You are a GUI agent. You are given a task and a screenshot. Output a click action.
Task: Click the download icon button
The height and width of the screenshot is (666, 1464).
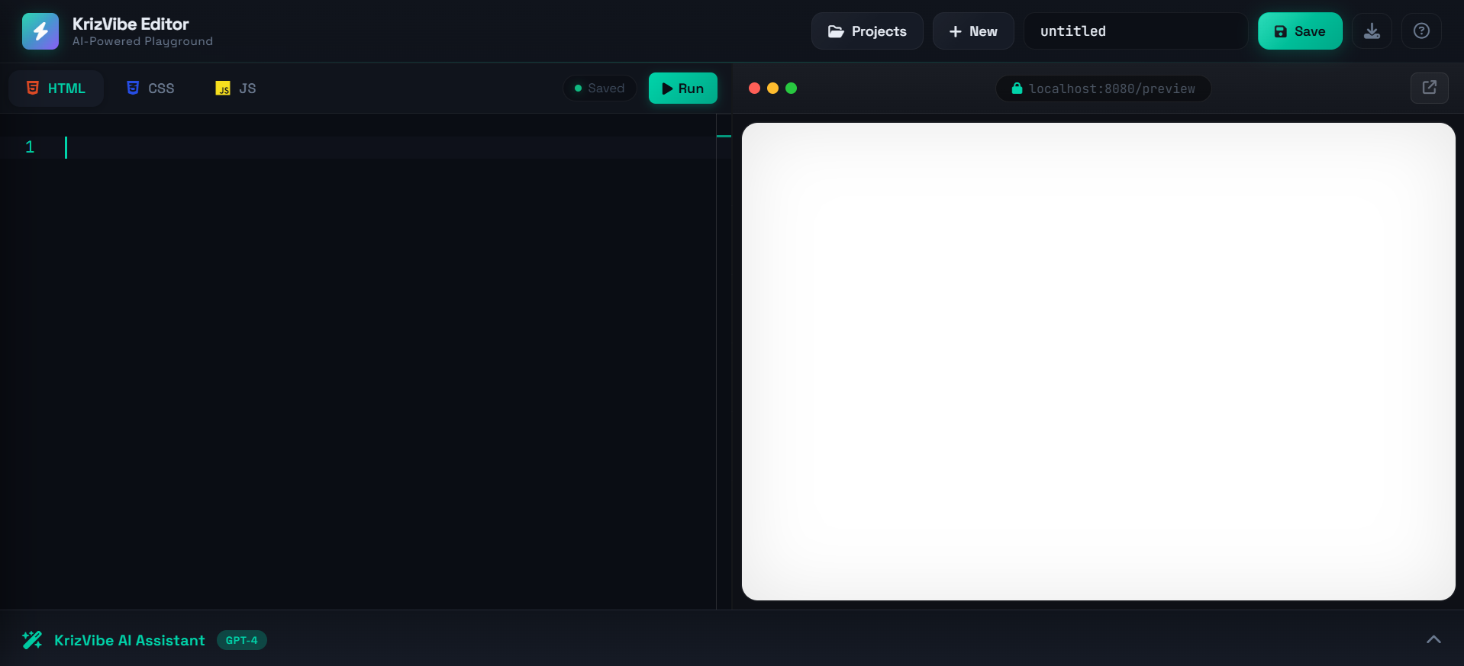click(1372, 31)
